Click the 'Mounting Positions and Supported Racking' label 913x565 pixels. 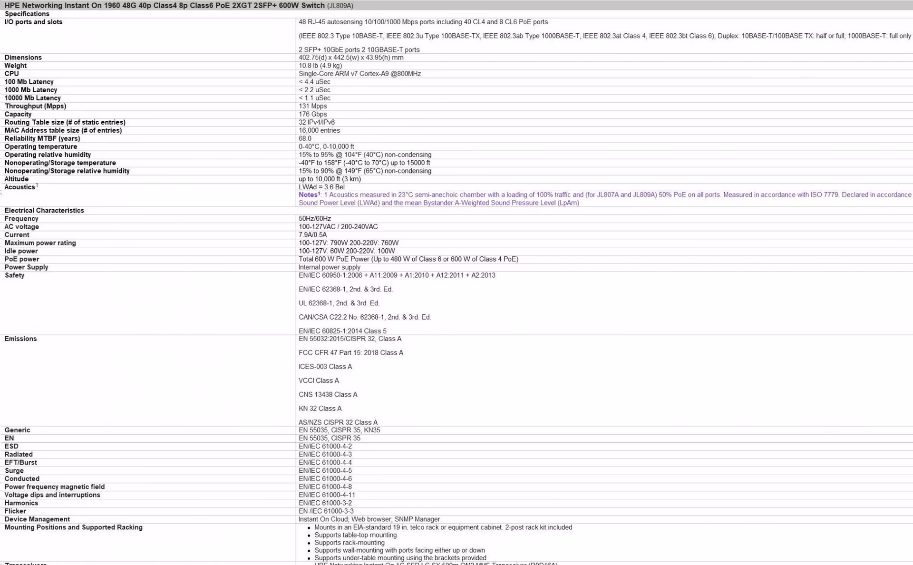pos(74,527)
